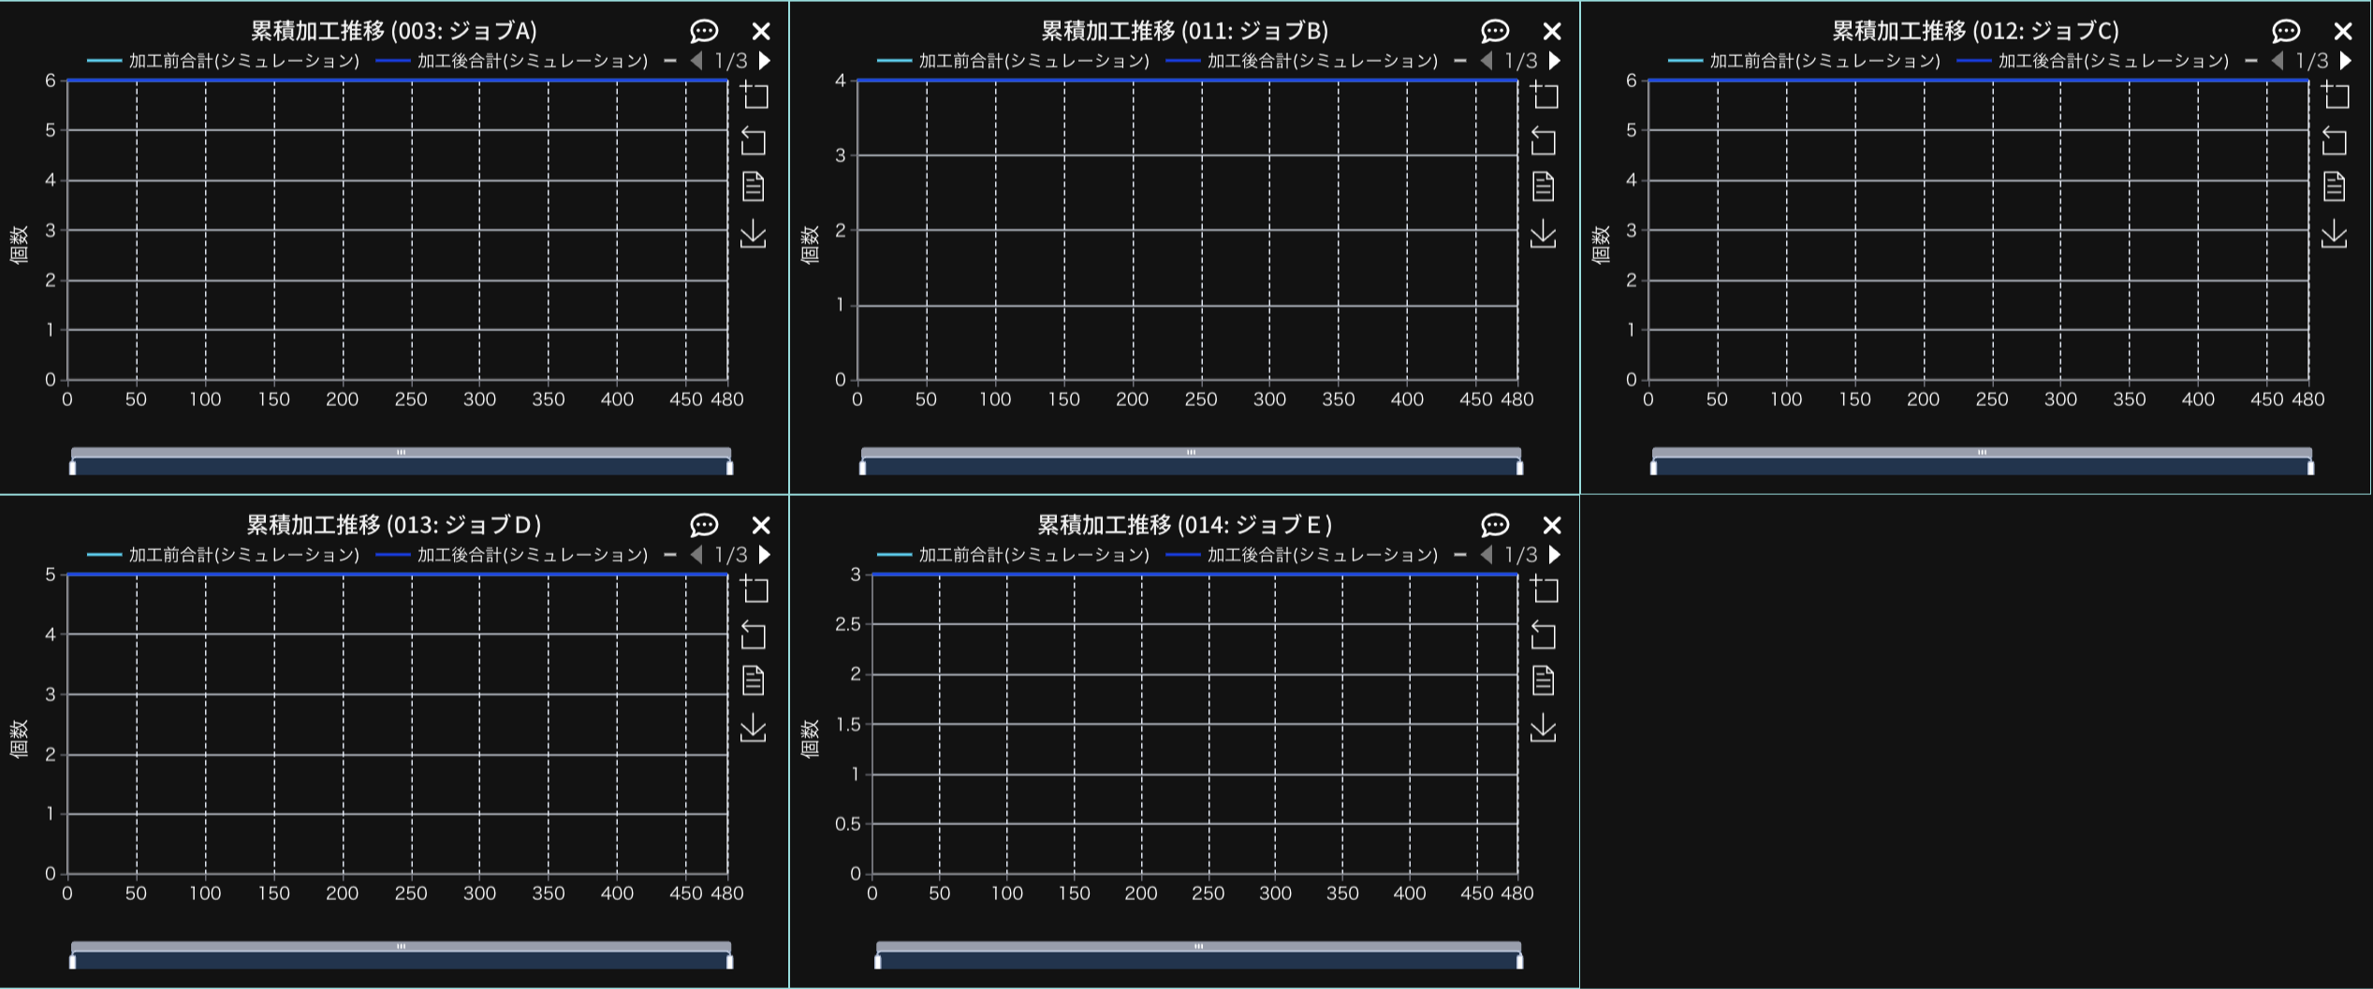Screen dimensions: 2373x989
Task: Toggle 加工後合計 legend series in Job B chart
Action: pyautogui.click(x=1303, y=61)
